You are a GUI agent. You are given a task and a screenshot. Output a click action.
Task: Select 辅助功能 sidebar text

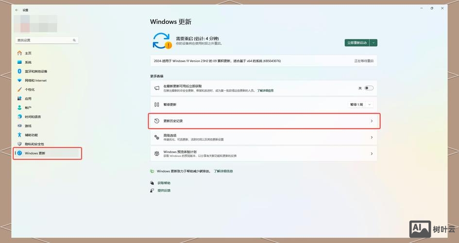coord(31,135)
